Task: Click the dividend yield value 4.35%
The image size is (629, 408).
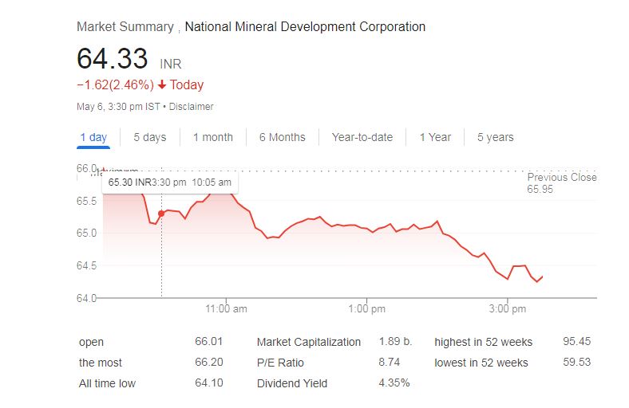Action: (x=394, y=382)
